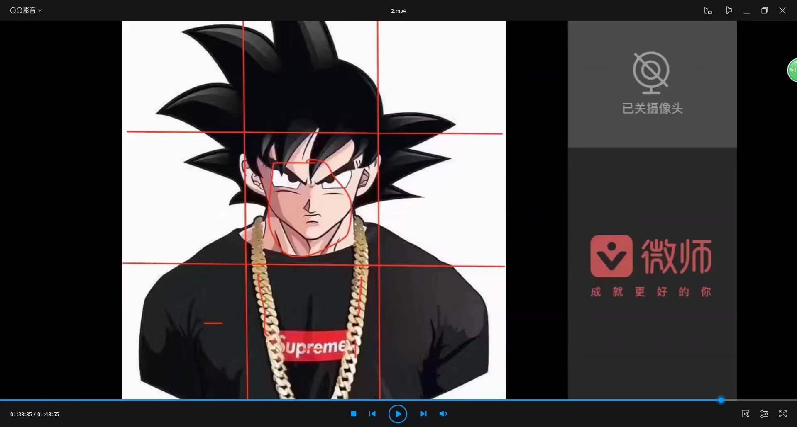Image resolution: width=797 pixels, height=427 pixels.
Task: Click the 01:38:35 / 01:48:55 time display
Action: pos(35,414)
